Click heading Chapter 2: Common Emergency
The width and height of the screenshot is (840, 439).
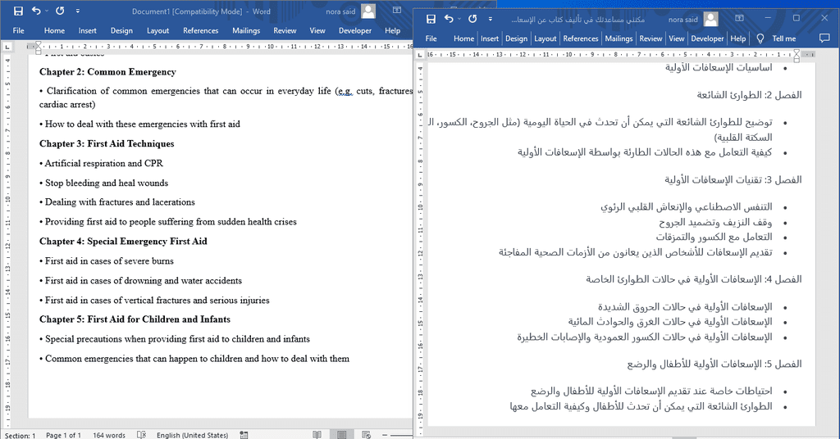point(107,71)
